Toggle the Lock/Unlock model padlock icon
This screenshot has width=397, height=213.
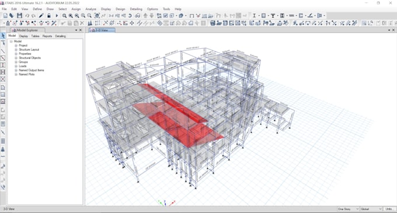(x=49, y=16)
